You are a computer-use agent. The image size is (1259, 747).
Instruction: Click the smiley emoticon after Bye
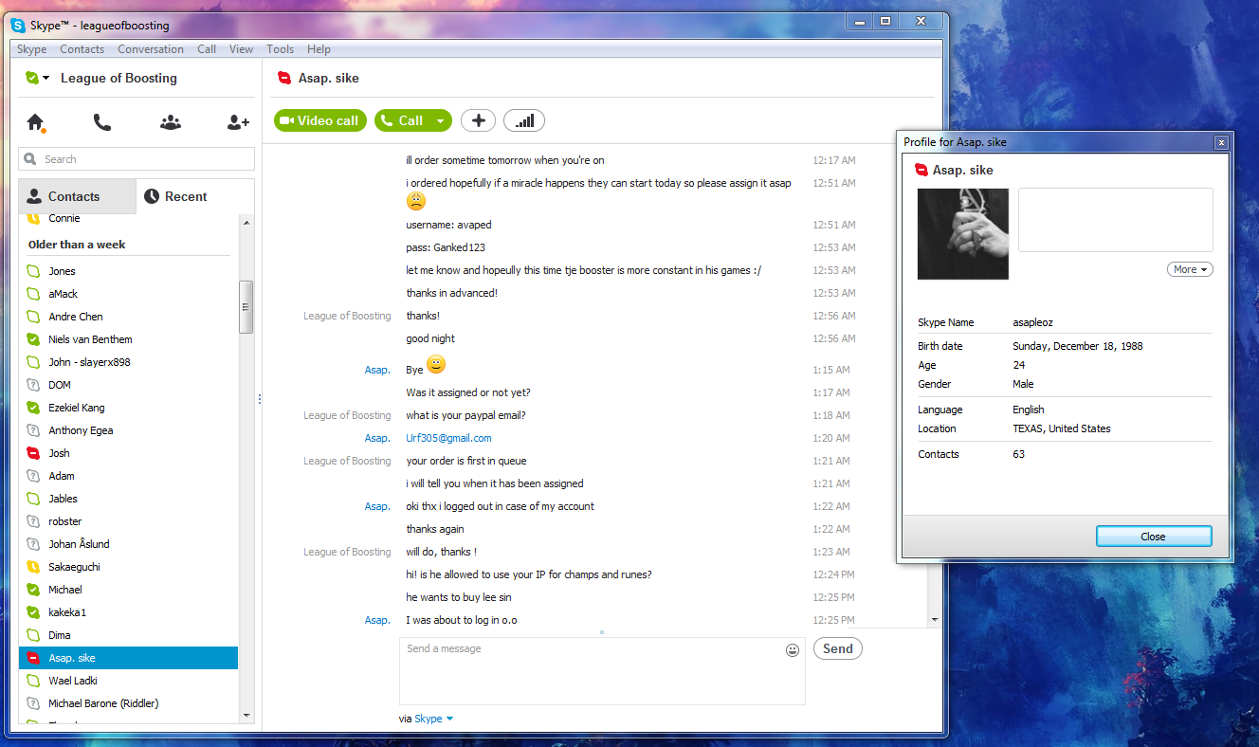coord(436,365)
